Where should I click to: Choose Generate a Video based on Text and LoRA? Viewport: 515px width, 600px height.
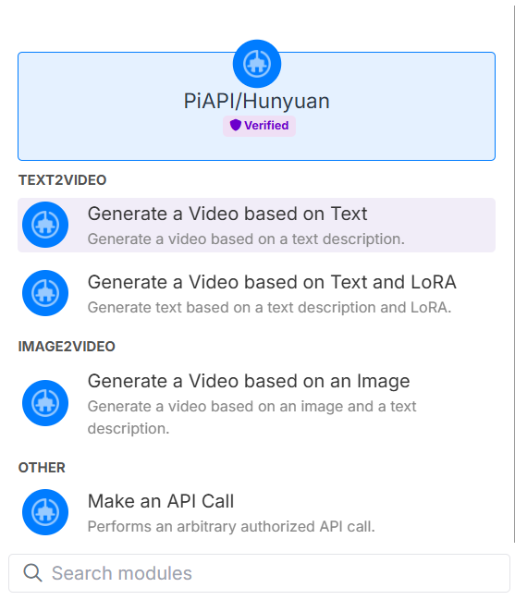[256, 293]
